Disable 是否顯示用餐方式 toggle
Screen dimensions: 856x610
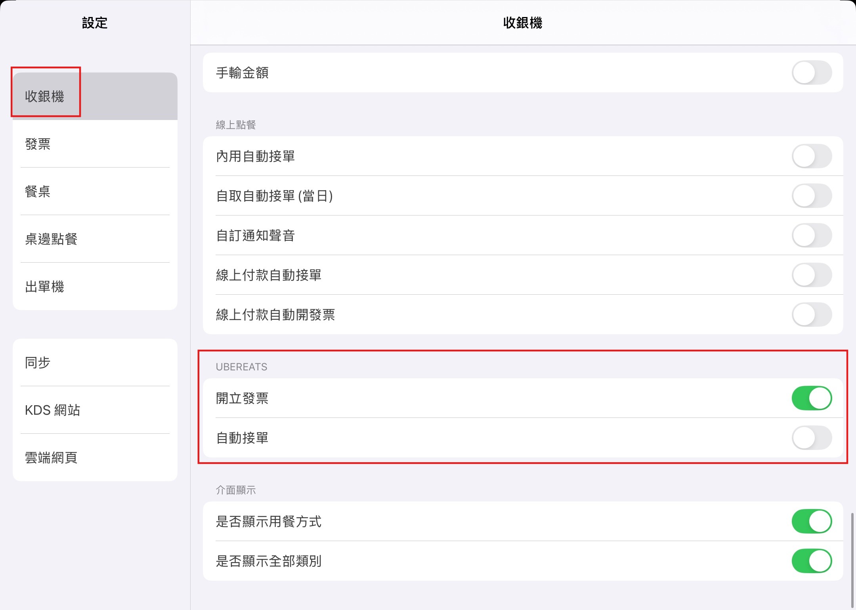pos(812,521)
